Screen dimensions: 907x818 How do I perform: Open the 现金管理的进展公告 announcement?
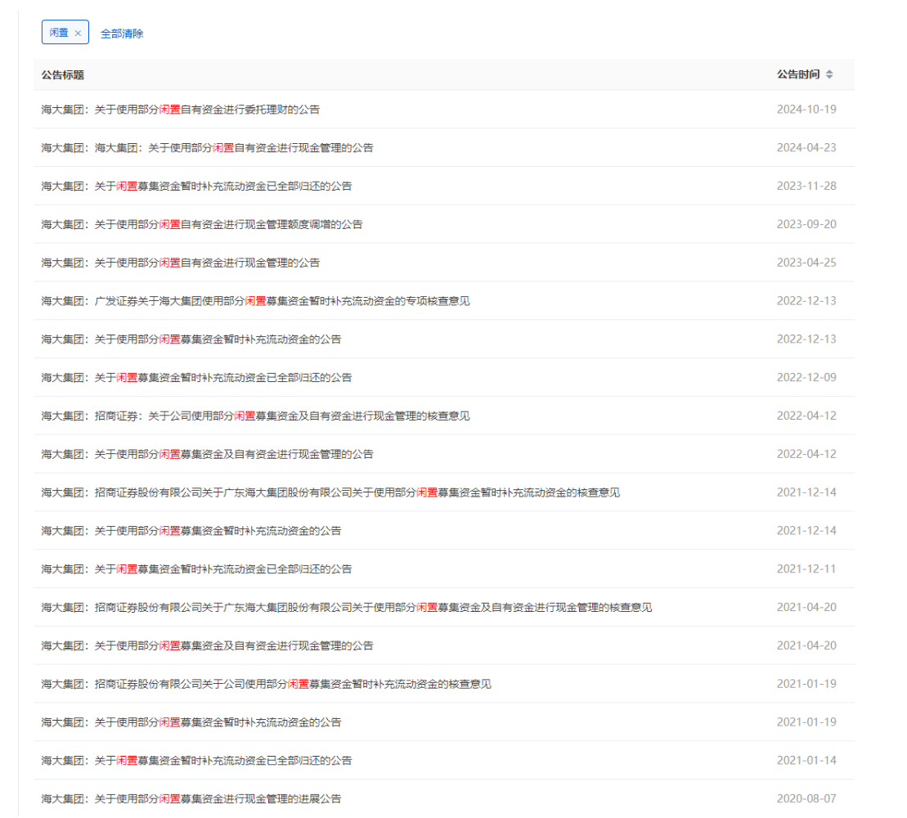pyautogui.click(x=191, y=799)
